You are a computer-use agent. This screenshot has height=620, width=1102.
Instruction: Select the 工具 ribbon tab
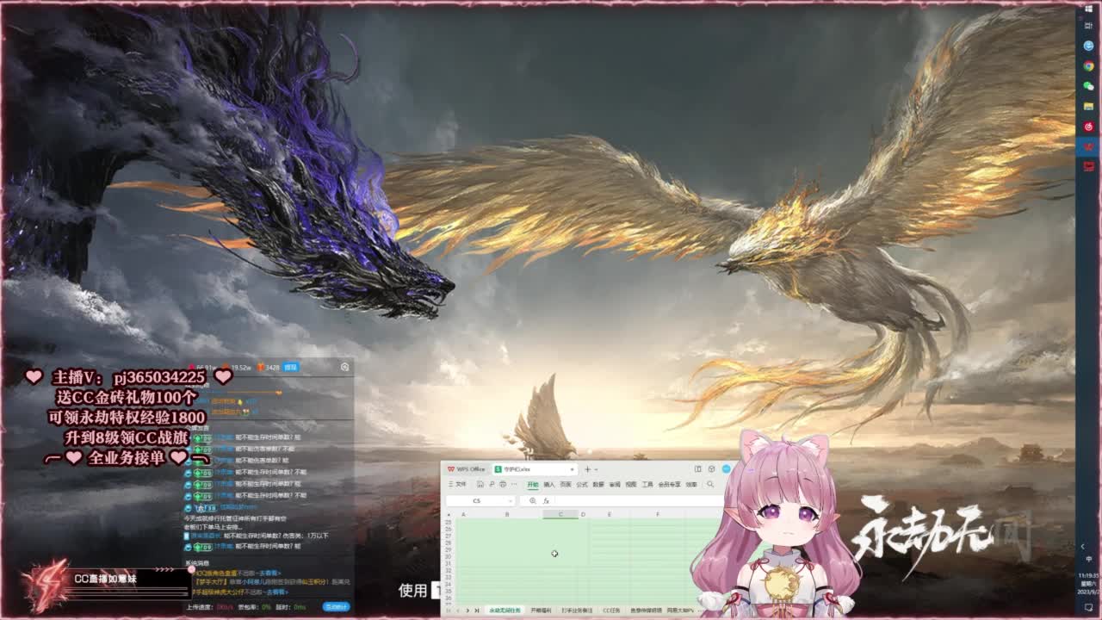tap(647, 484)
